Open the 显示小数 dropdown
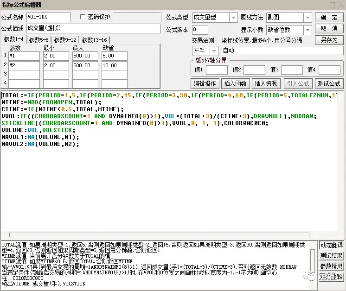 [x=308, y=30]
